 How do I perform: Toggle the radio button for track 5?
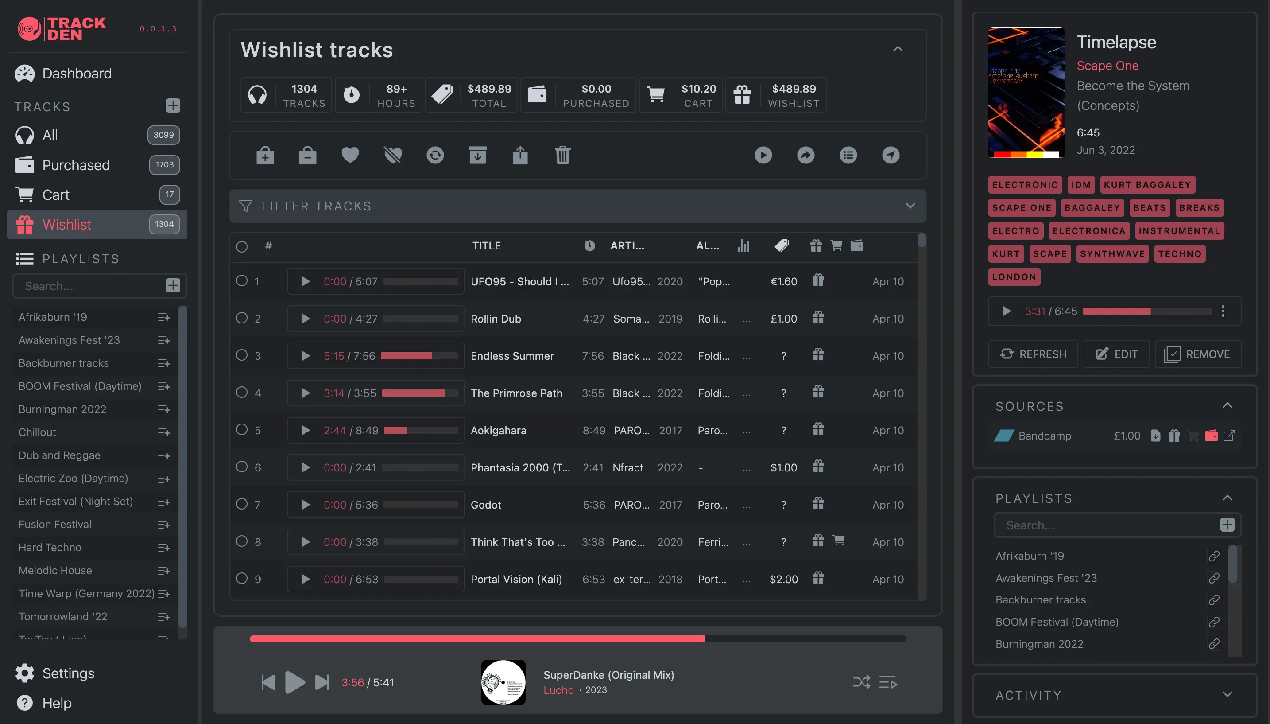tap(241, 429)
